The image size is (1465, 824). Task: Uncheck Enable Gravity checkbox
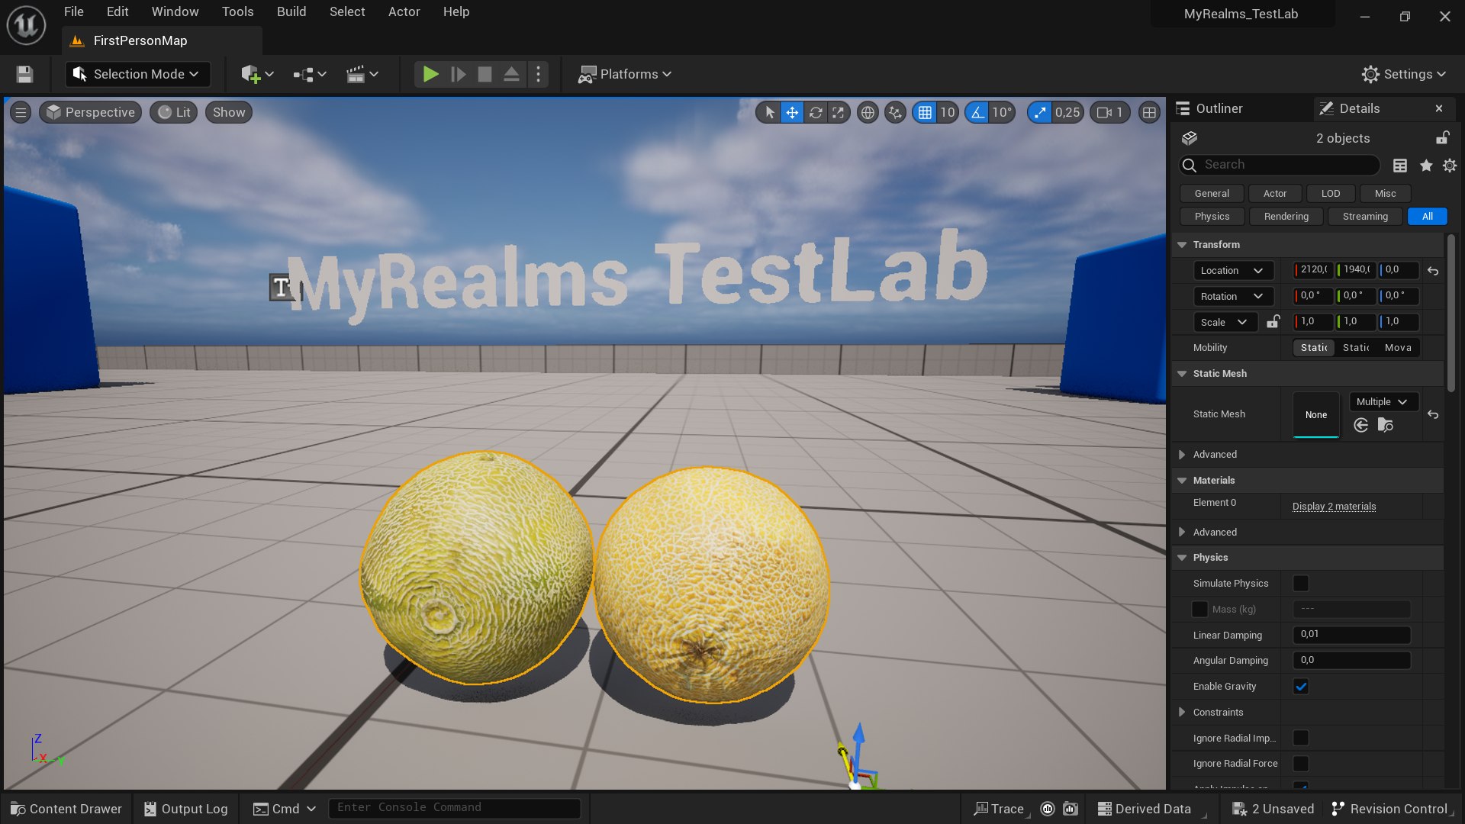pyautogui.click(x=1301, y=687)
